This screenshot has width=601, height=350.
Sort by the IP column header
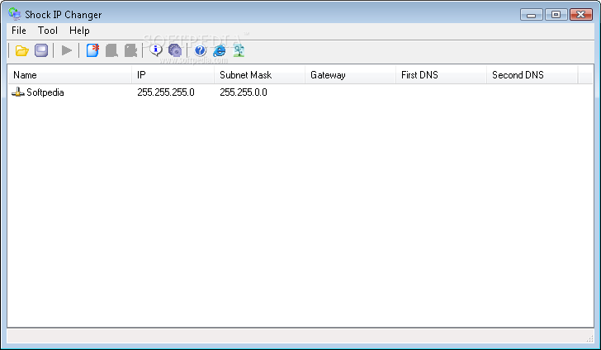coord(173,75)
